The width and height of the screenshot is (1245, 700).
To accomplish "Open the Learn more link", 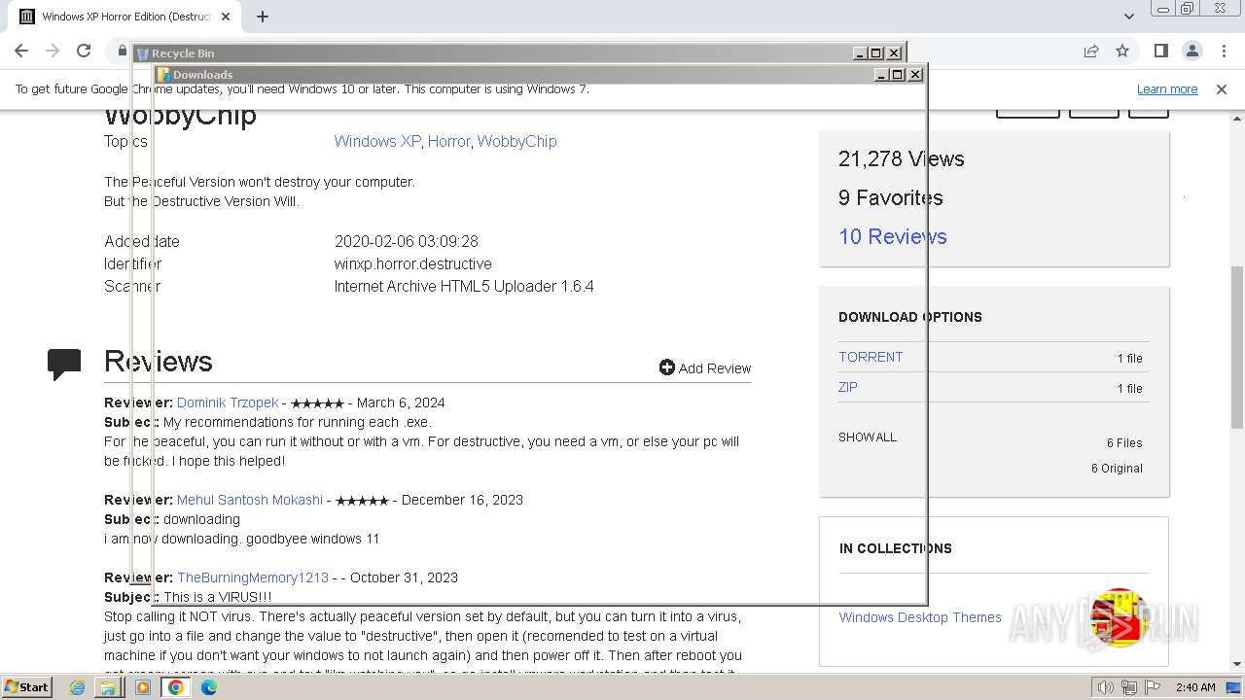I will [1167, 89].
